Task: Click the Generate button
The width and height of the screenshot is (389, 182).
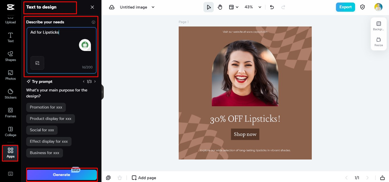Action: 62,175
